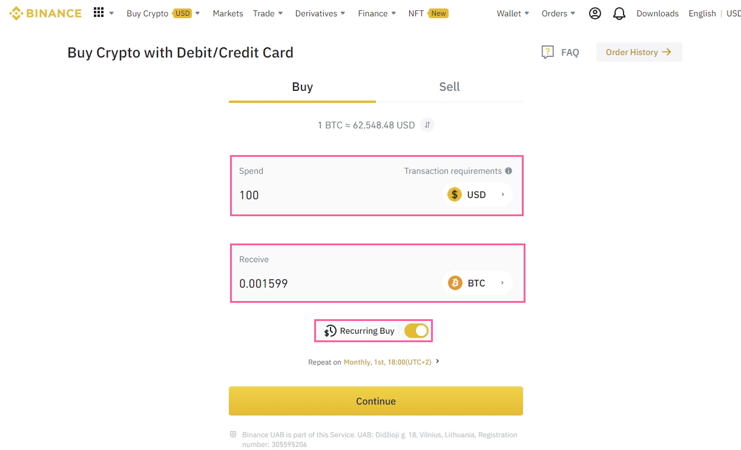Swap the BTC/USD rate direction icon
This screenshot has width=741, height=450.
[427, 125]
